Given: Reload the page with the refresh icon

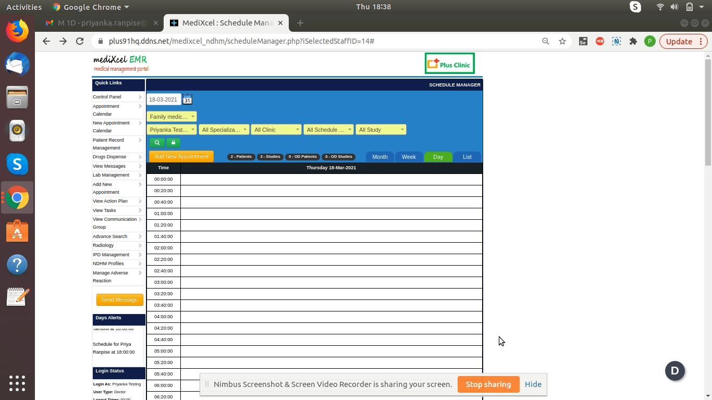Looking at the screenshot, I should (80, 41).
